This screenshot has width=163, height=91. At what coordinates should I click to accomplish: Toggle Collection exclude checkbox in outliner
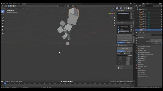[139, 10]
